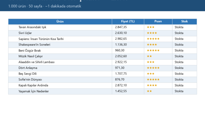Click Stokta in the Beş Sevgi Dili row
The height and width of the screenshot is (115, 205).
coord(179,74)
